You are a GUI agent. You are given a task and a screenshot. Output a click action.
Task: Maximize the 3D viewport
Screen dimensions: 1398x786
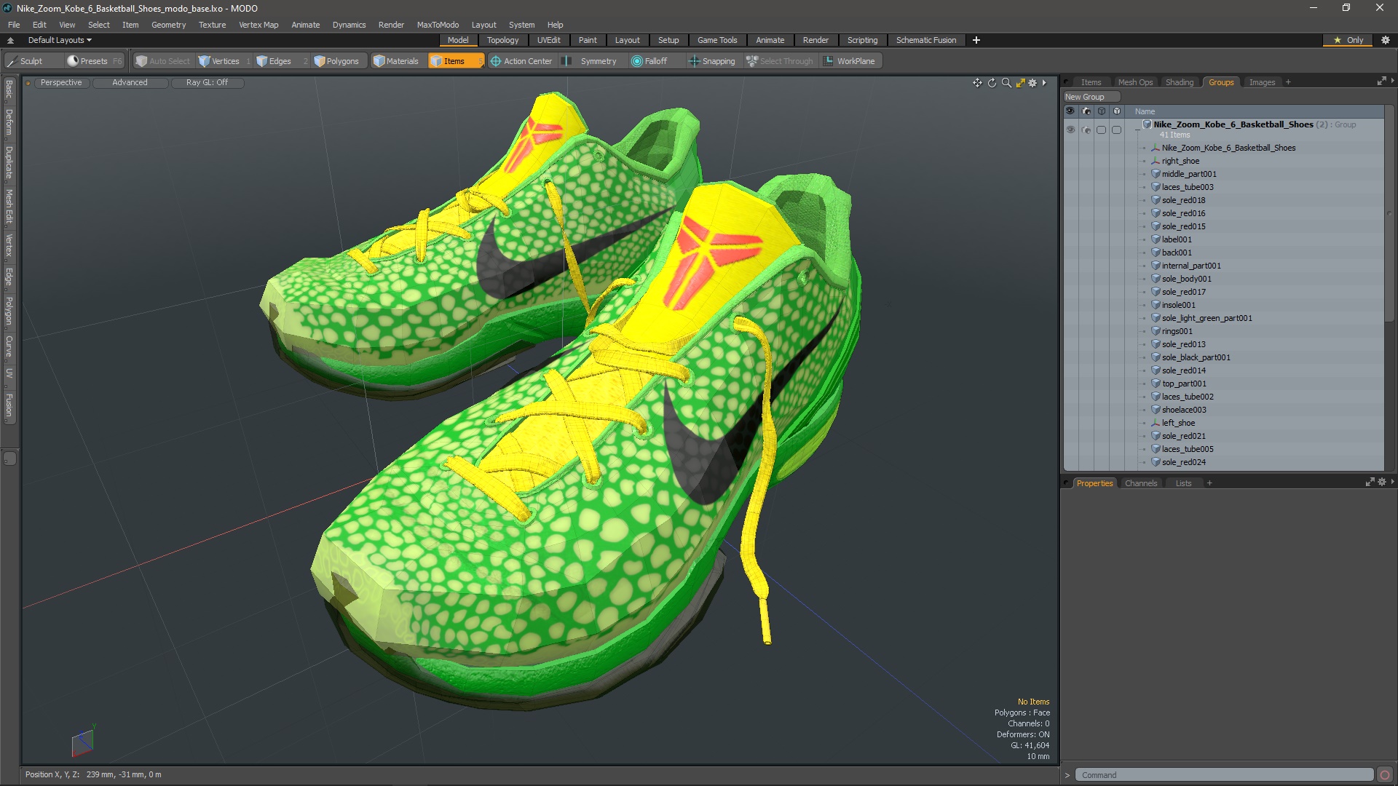(1021, 83)
